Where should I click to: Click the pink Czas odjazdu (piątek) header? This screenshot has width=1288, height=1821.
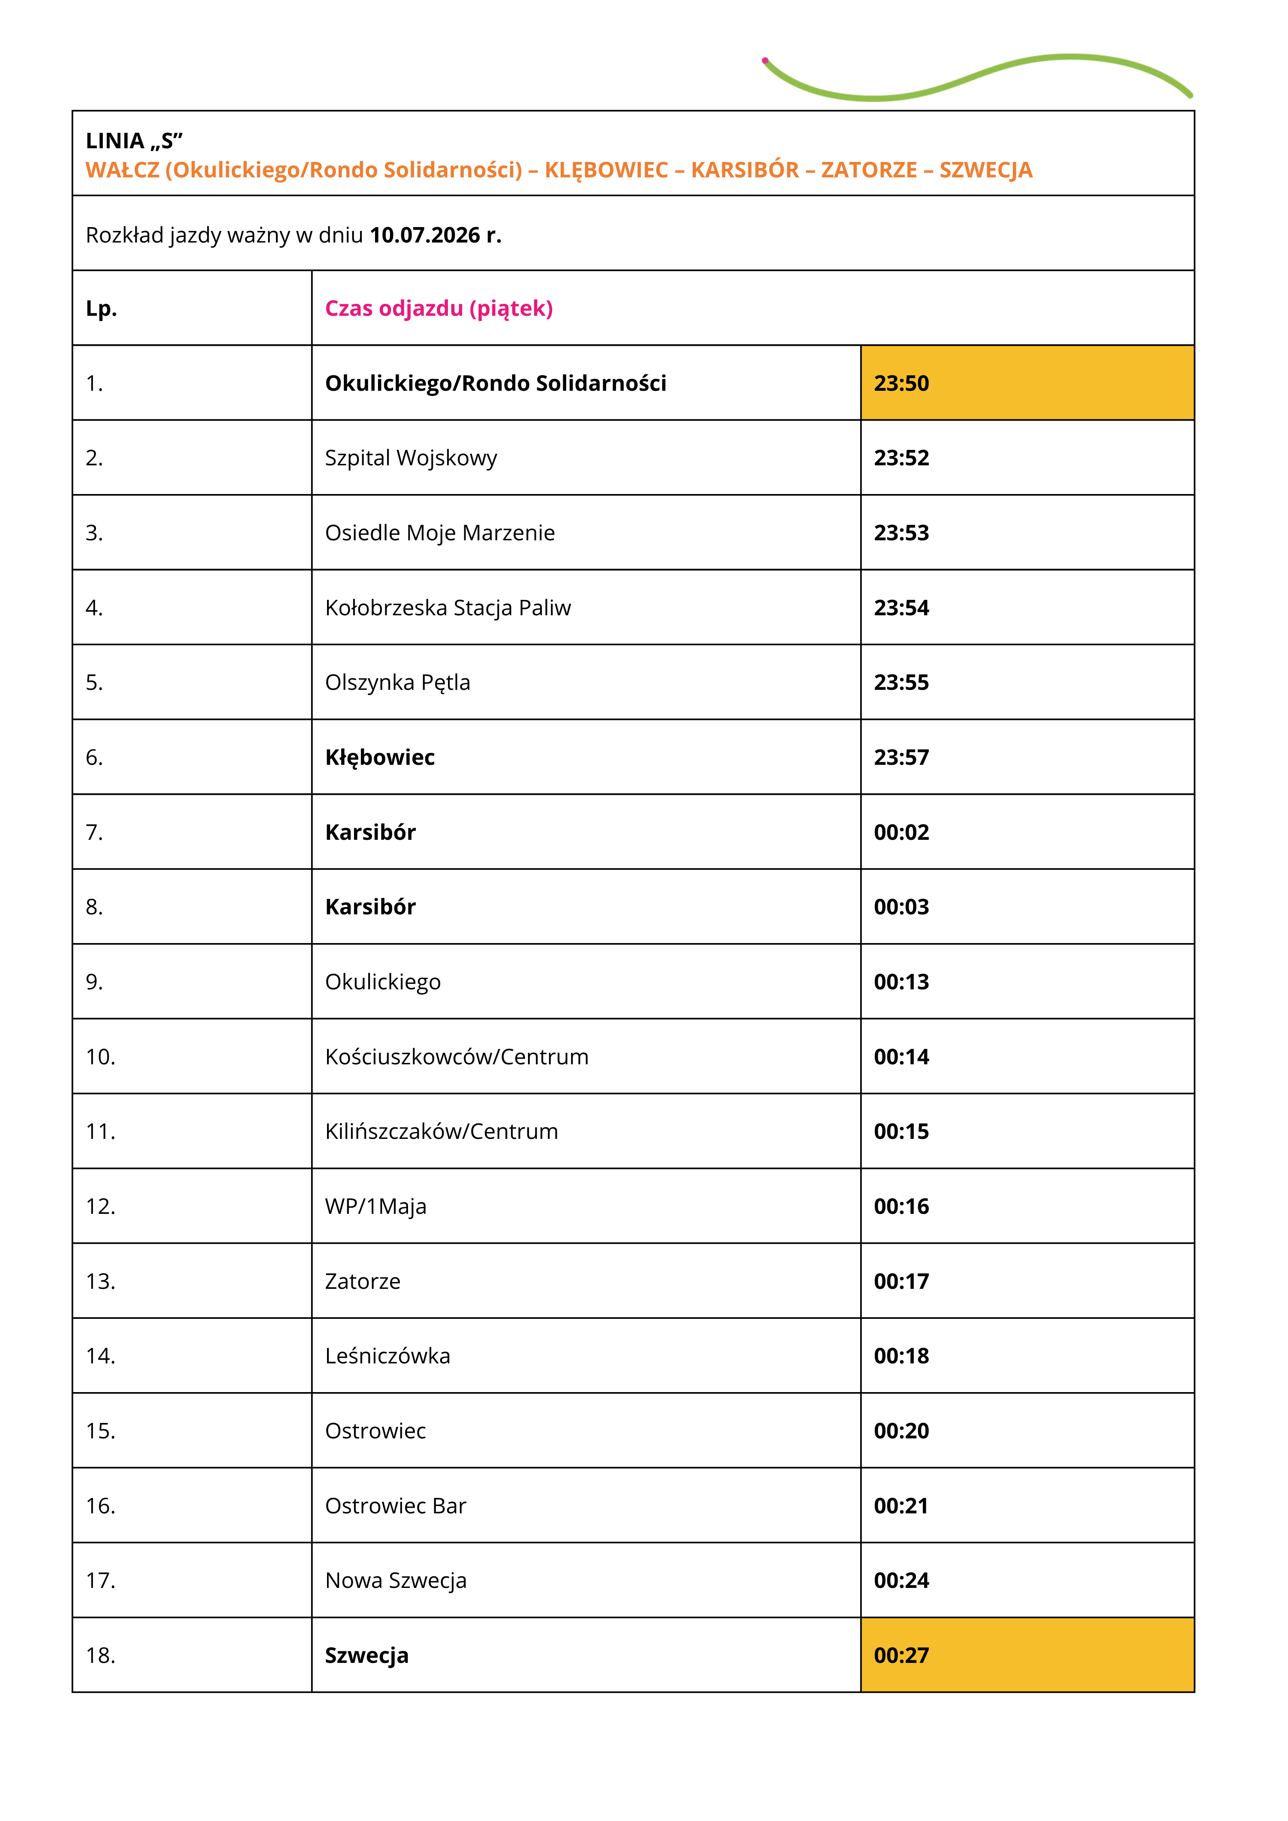coord(439,308)
